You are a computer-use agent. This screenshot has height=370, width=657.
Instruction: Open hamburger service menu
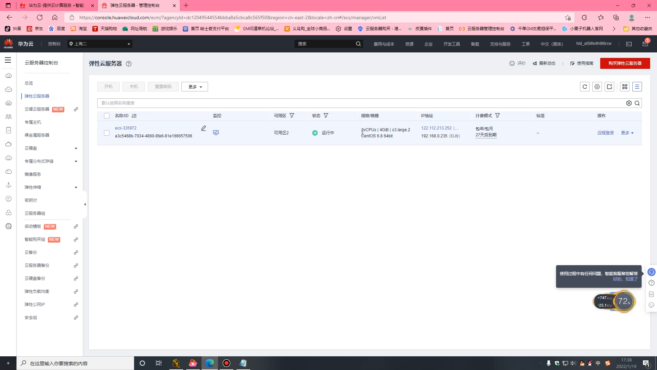8,60
